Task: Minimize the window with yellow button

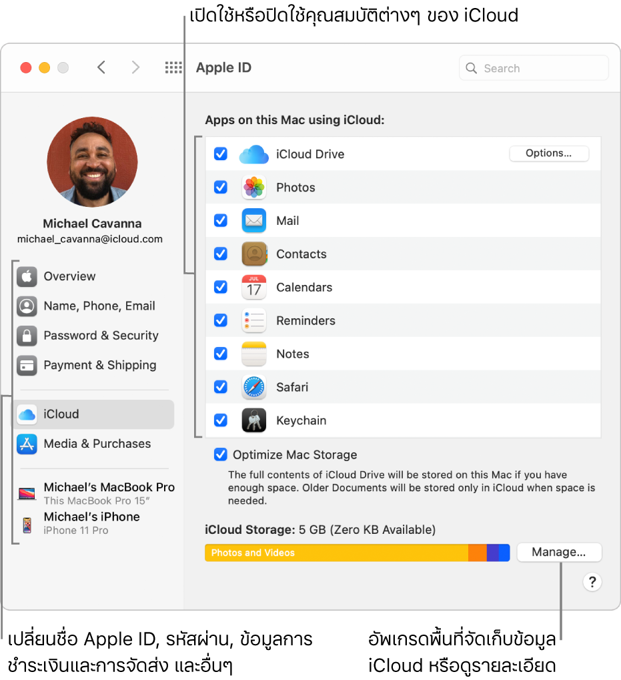Action: coord(45,68)
